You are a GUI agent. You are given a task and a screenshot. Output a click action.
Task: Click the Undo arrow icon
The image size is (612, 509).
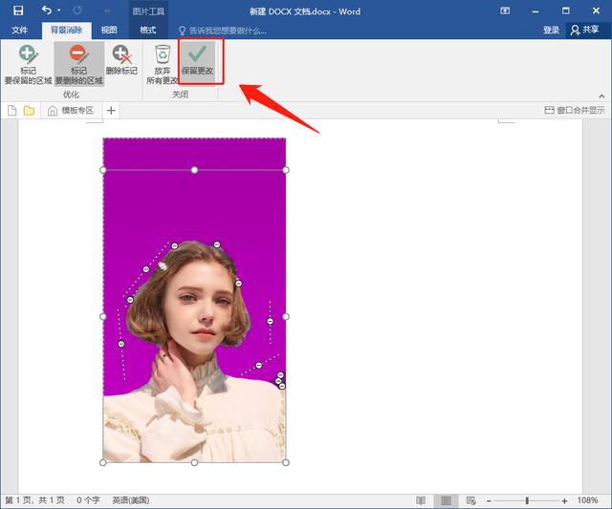click(x=47, y=11)
